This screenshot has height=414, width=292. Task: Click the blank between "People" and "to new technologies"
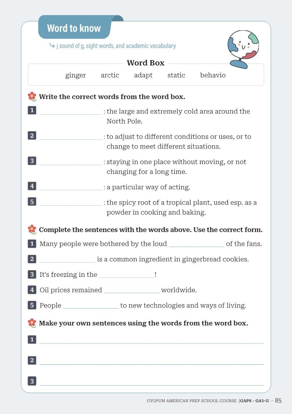pyautogui.click(x=91, y=306)
